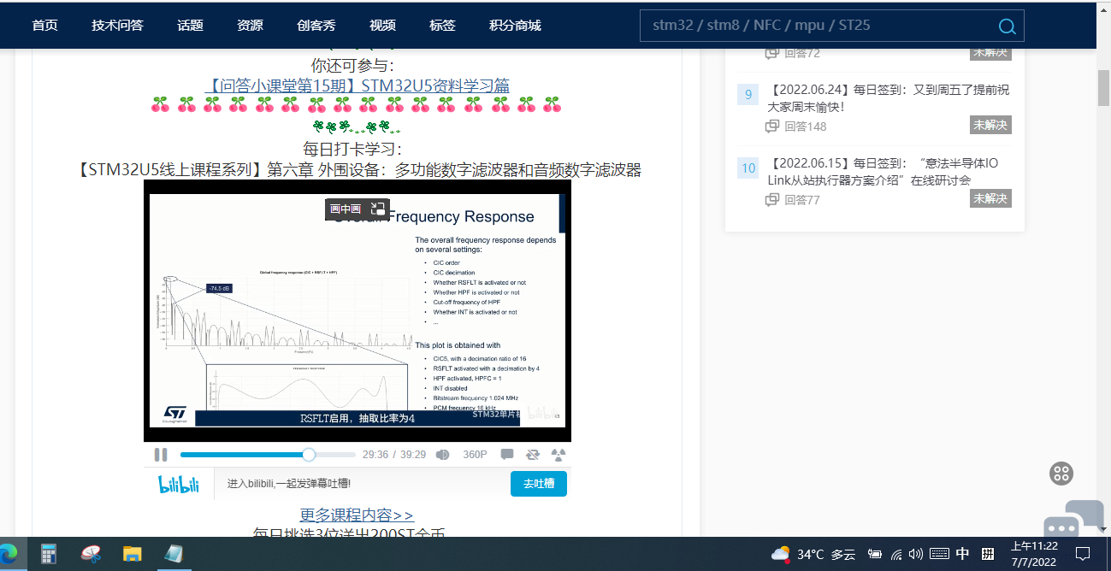The image size is (1111, 571).
Task: Click the search magnifier icon
Action: 1007,26
